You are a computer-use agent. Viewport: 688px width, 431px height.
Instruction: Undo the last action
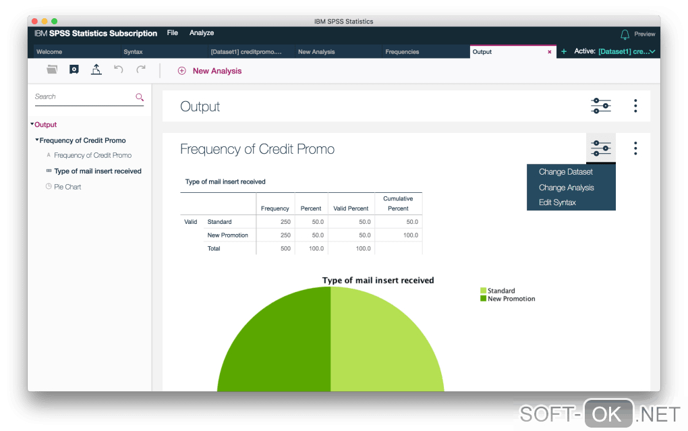[x=119, y=69]
